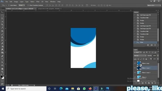This screenshot has width=162, height=91.
Task: Select the Horizontal Type tool
Action: [x=2, y=59]
